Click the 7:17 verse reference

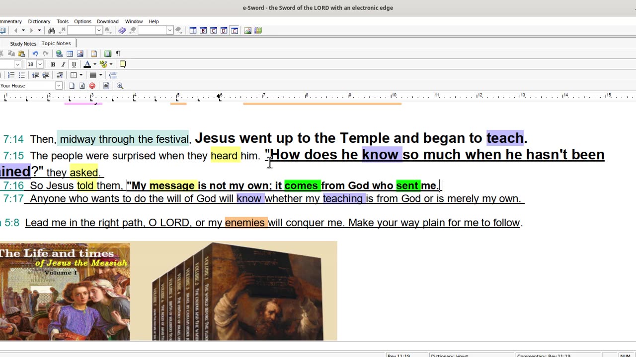13,199
